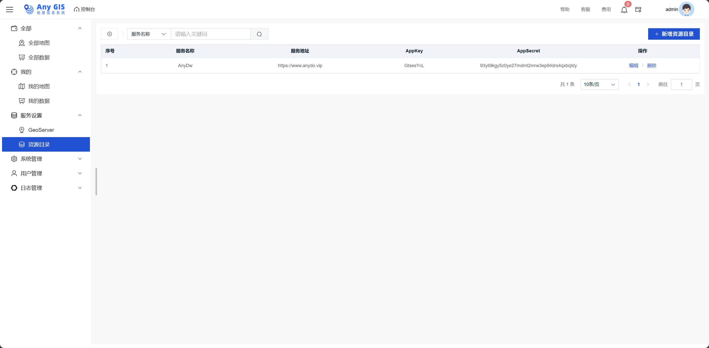Open the notification bell icon
Image resolution: width=709 pixels, height=348 pixels.
[x=624, y=10]
